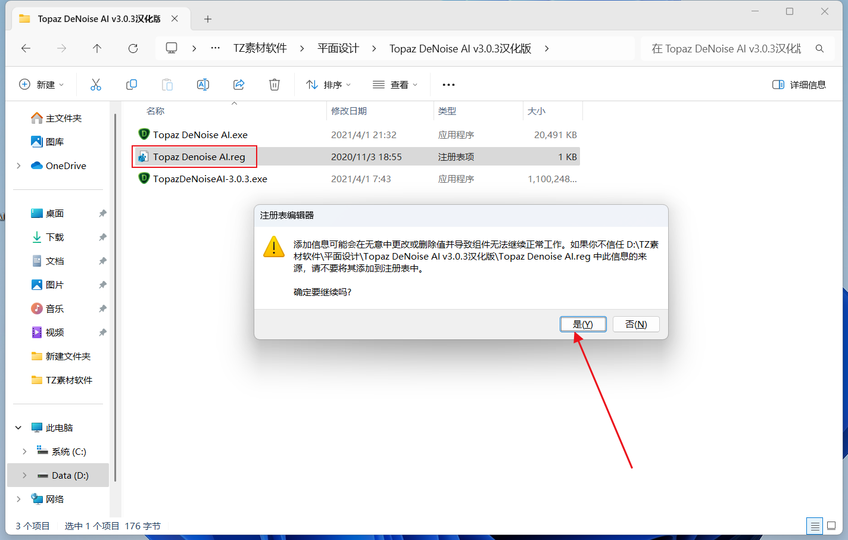Image resolution: width=848 pixels, height=540 pixels.
Task: Click the This PC monitor icon in address bar
Action: 172,48
